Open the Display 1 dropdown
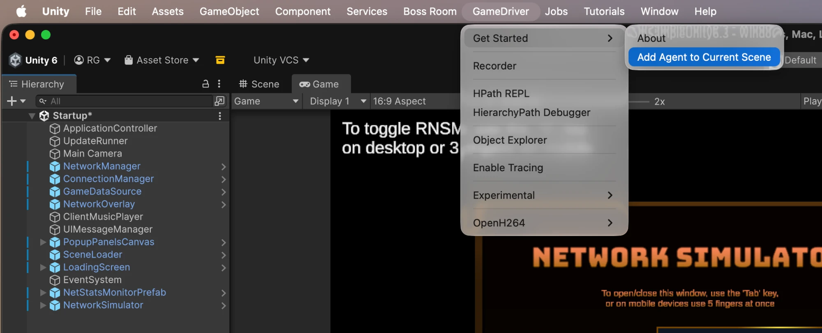This screenshot has height=333, width=822. click(x=337, y=101)
